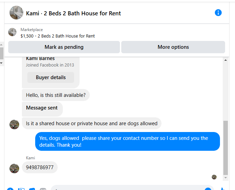This screenshot has width=235, height=190.
Task: Click Kami's avatar beside the dogs question
Action: point(14,124)
